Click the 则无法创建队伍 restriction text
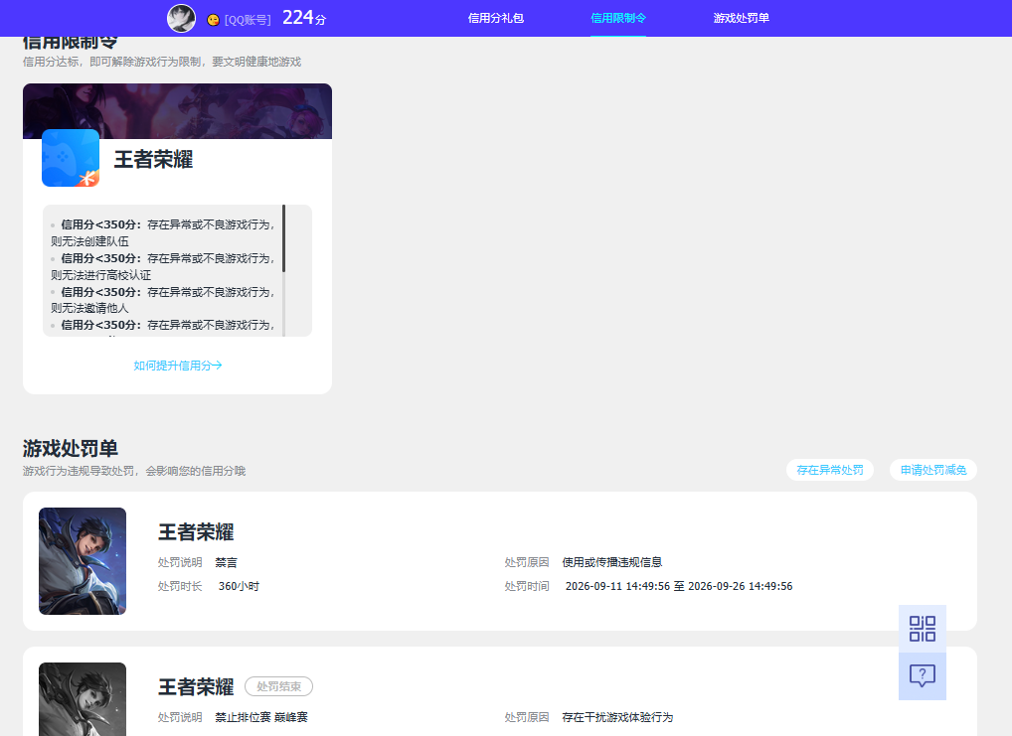1012x736 pixels. [89, 241]
